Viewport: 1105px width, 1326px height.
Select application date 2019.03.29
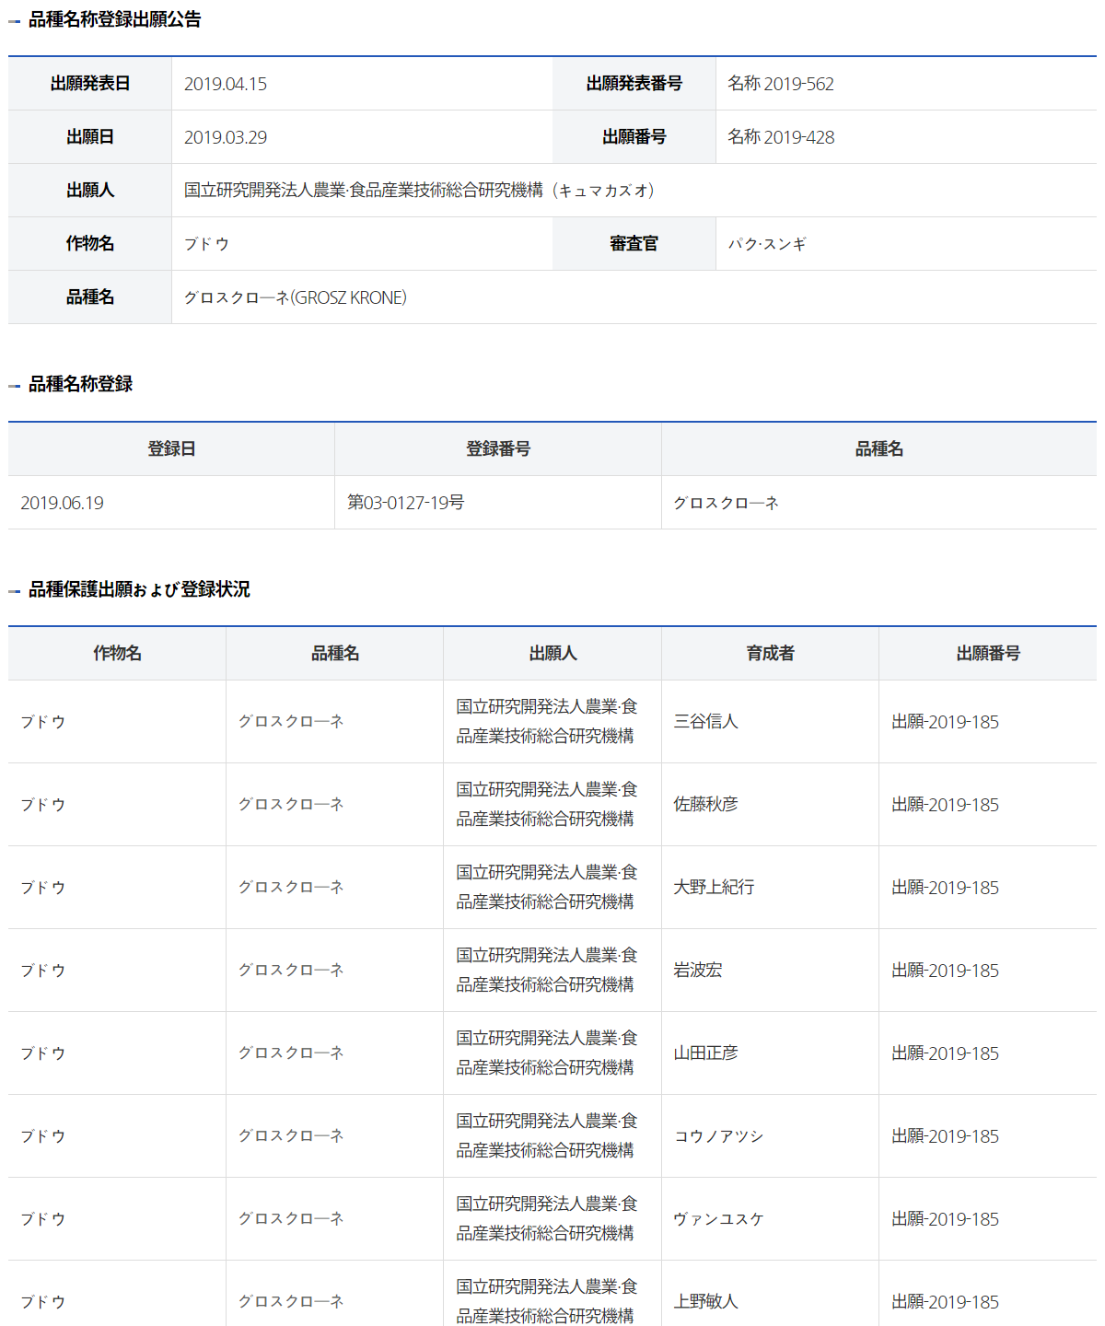(x=226, y=137)
